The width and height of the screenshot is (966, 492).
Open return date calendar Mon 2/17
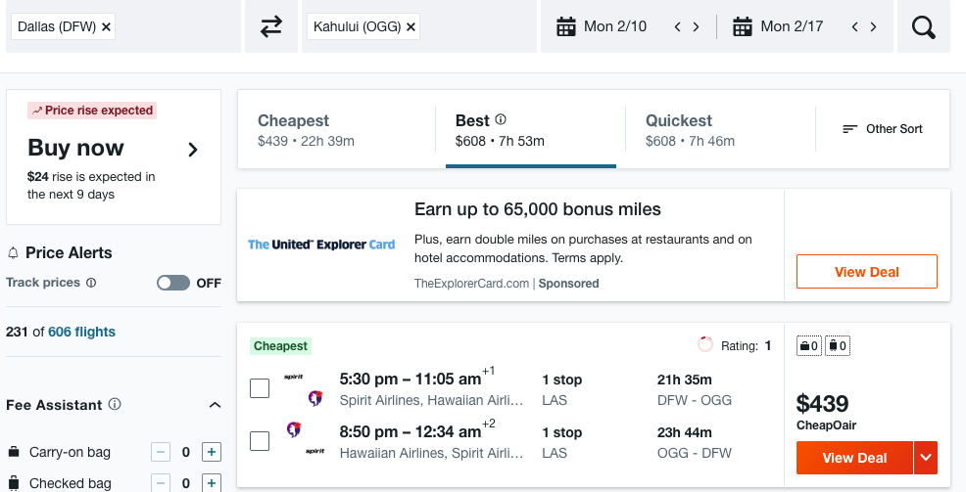[778, 26]
